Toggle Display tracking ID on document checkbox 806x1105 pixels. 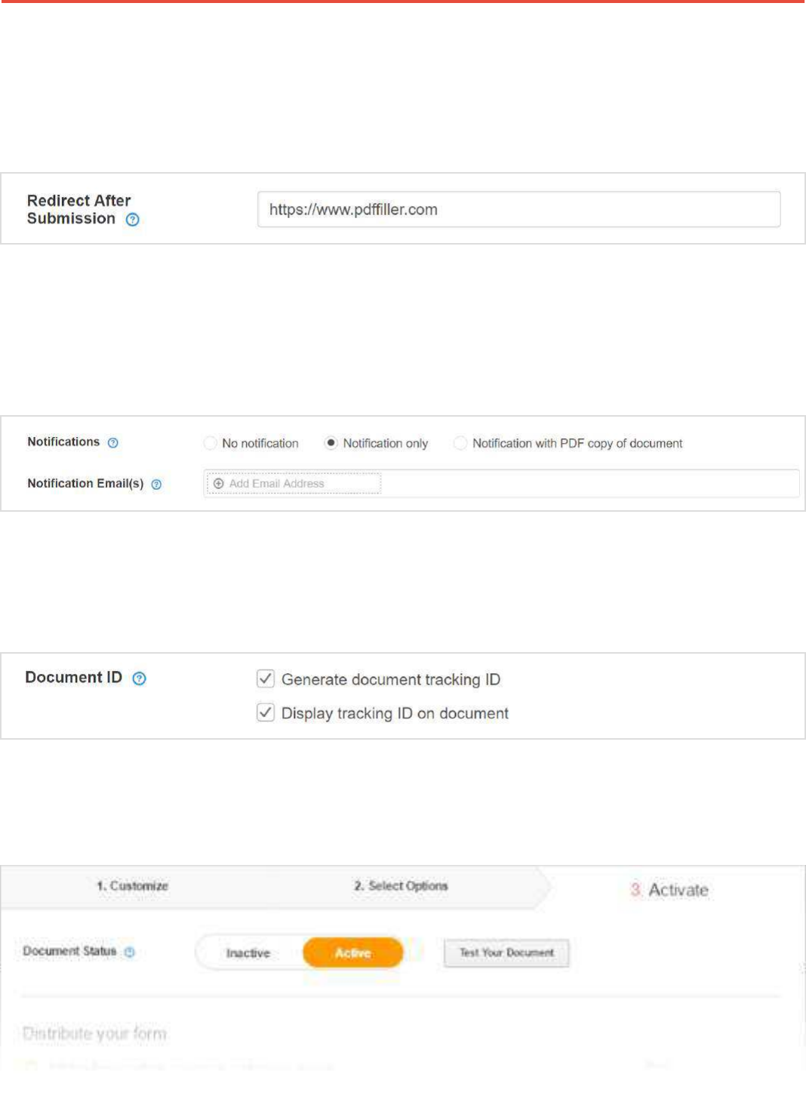[x=266, y=713]
